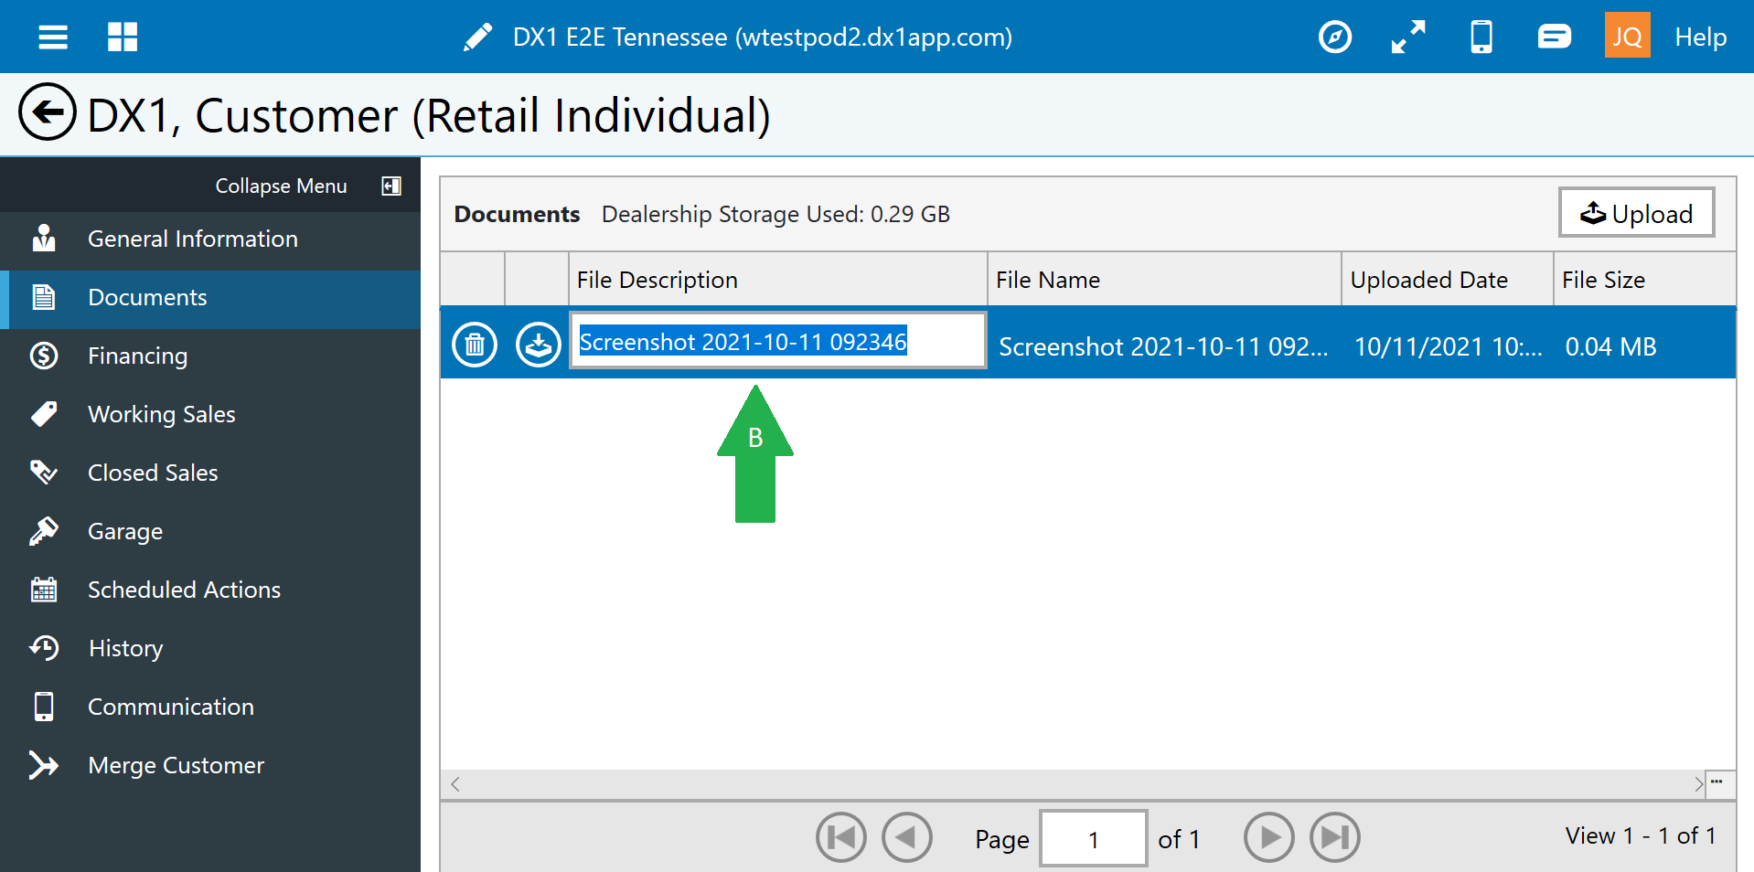The height and width of the screenshot is (872, 1754).
Task: Open the compass navigation icon
Action: point(1335,37)
